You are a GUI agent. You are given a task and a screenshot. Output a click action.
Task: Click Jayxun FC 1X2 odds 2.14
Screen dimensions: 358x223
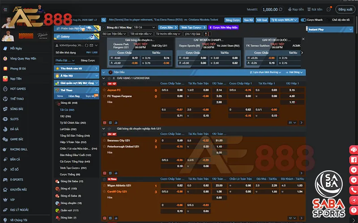(x=219, y=90)
